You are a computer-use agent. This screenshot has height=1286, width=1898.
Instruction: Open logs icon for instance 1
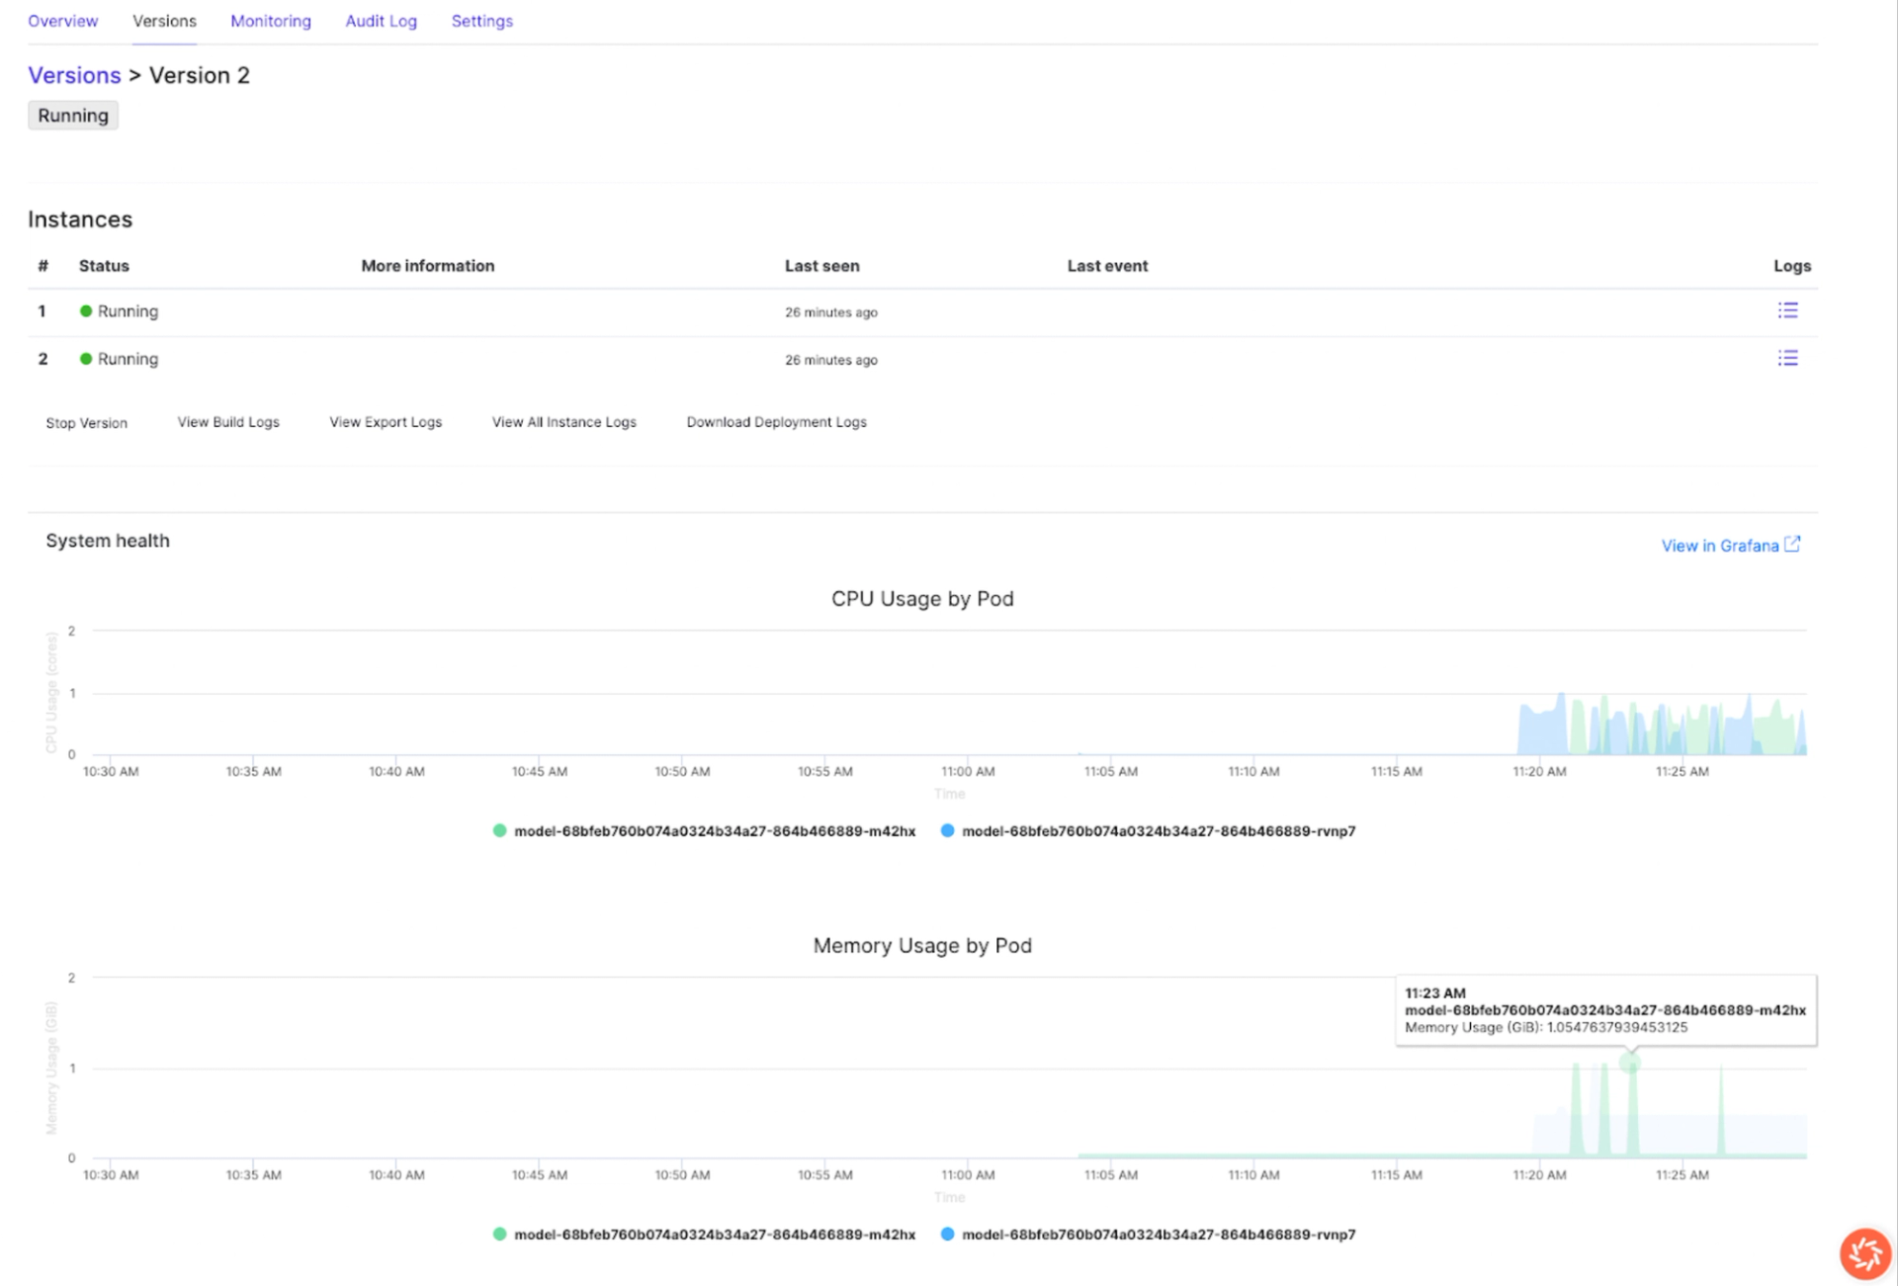click(x=1786, y=310)
